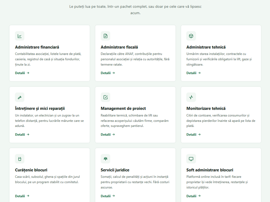This screenshot has width=270, height=202.
Task: Click the description starting "Platformă online inclusă"
Action: point(217,182)
